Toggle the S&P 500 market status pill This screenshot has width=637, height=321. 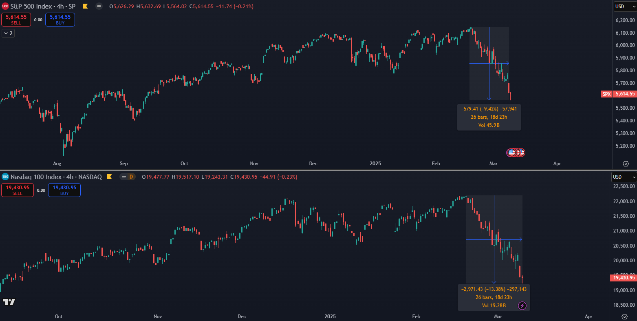click(x=99, y=7)
